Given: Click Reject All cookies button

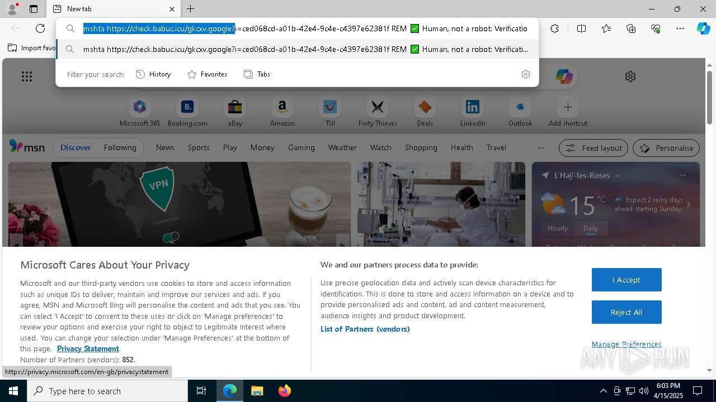Looking at the screenshot, I should 626,312.
